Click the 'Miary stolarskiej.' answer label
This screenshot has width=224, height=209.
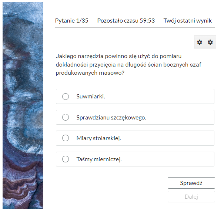coord(99,138)
